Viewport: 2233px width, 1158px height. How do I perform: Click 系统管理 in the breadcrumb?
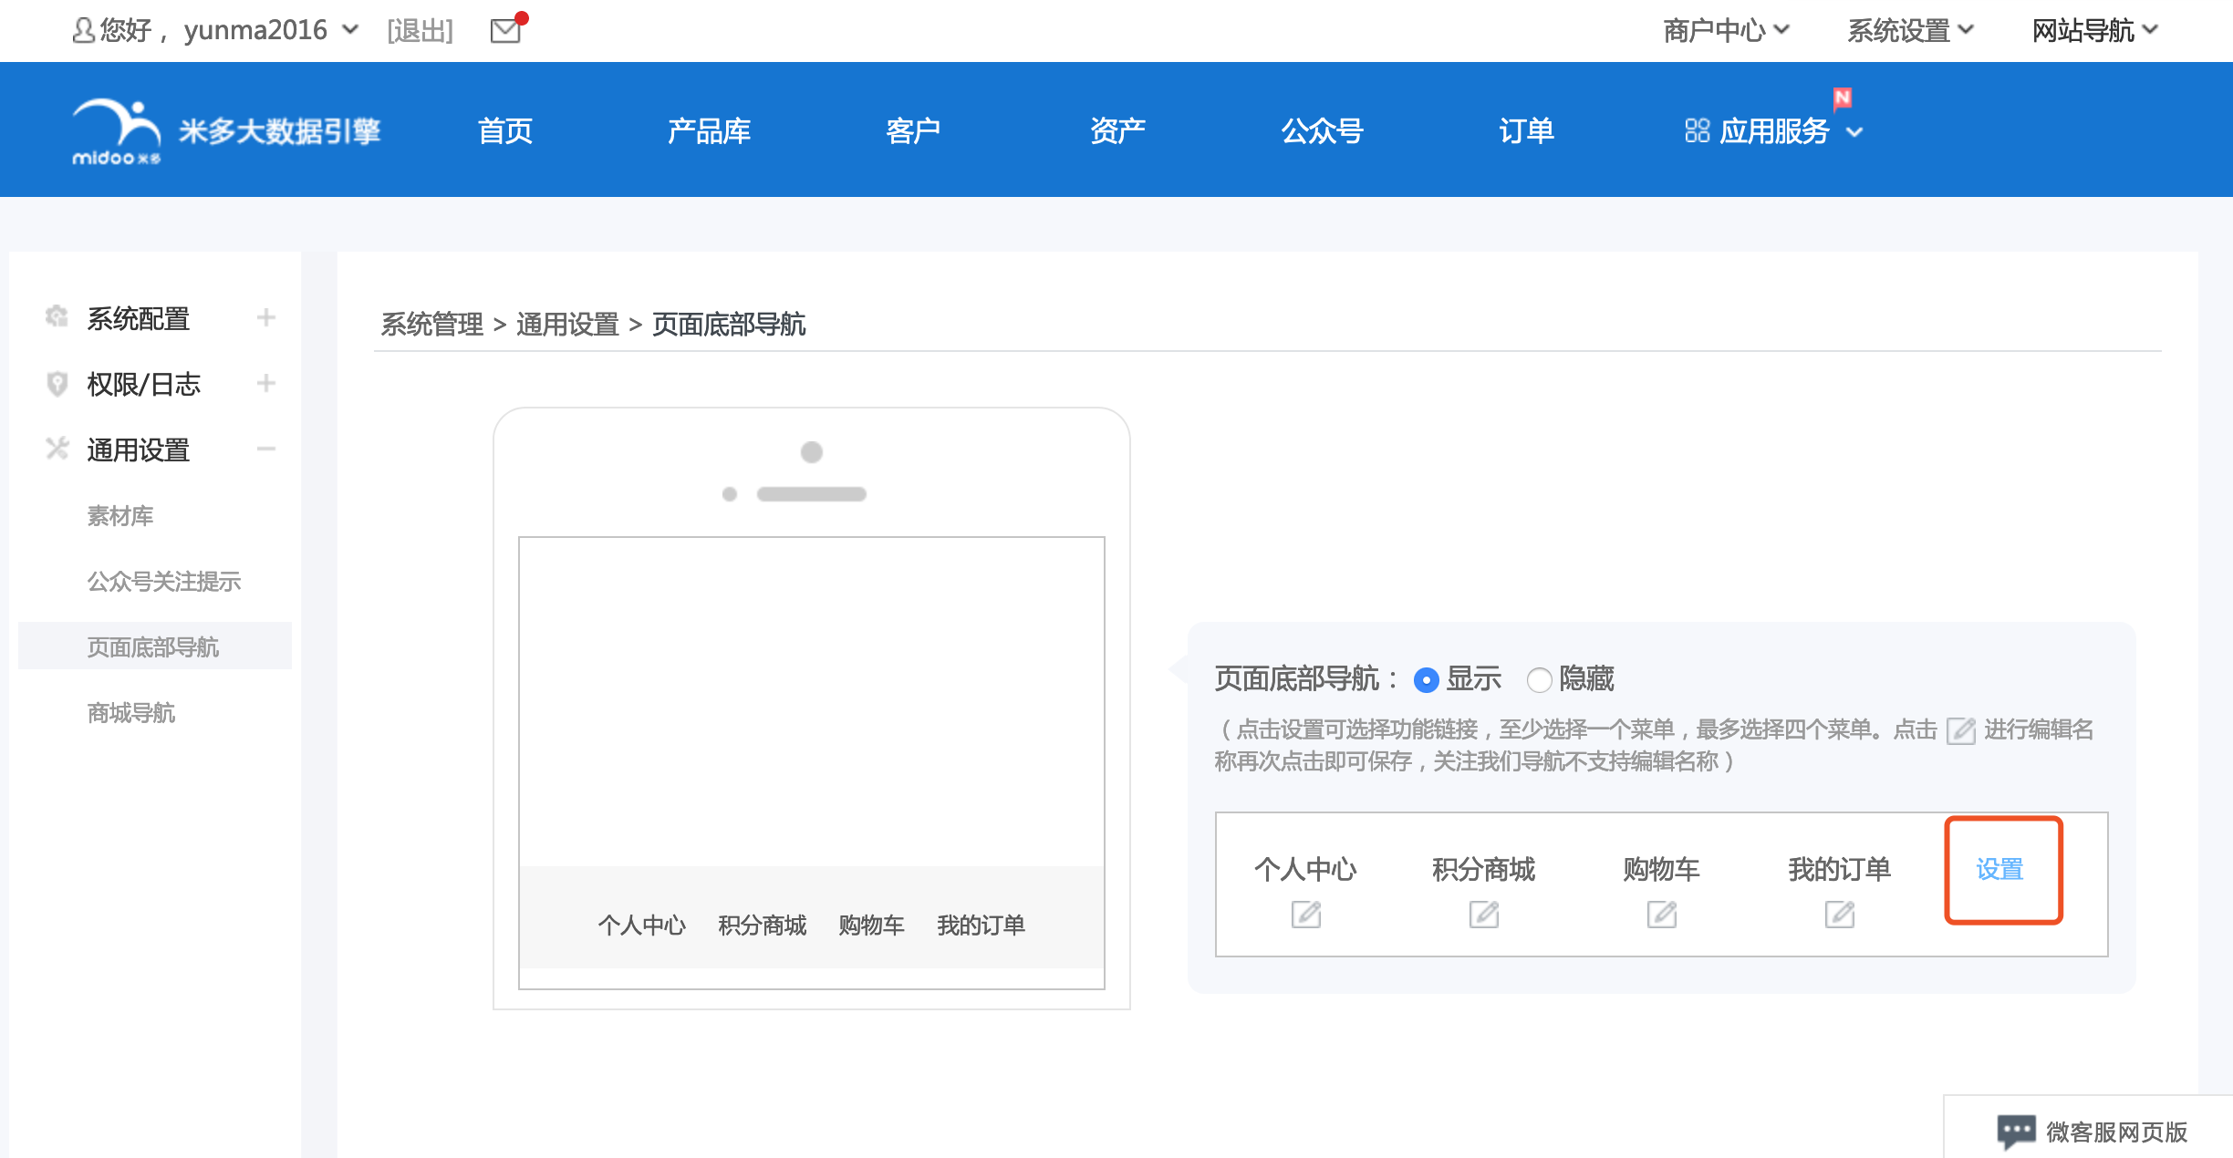(x=431, y=324)
